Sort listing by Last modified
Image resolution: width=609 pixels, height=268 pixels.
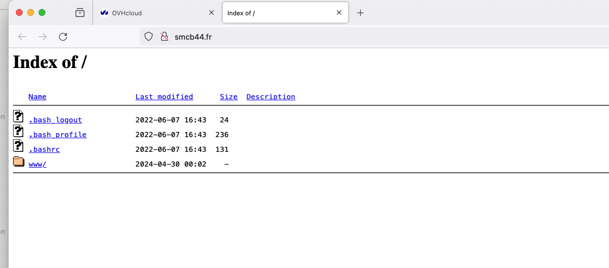(164, 96)
